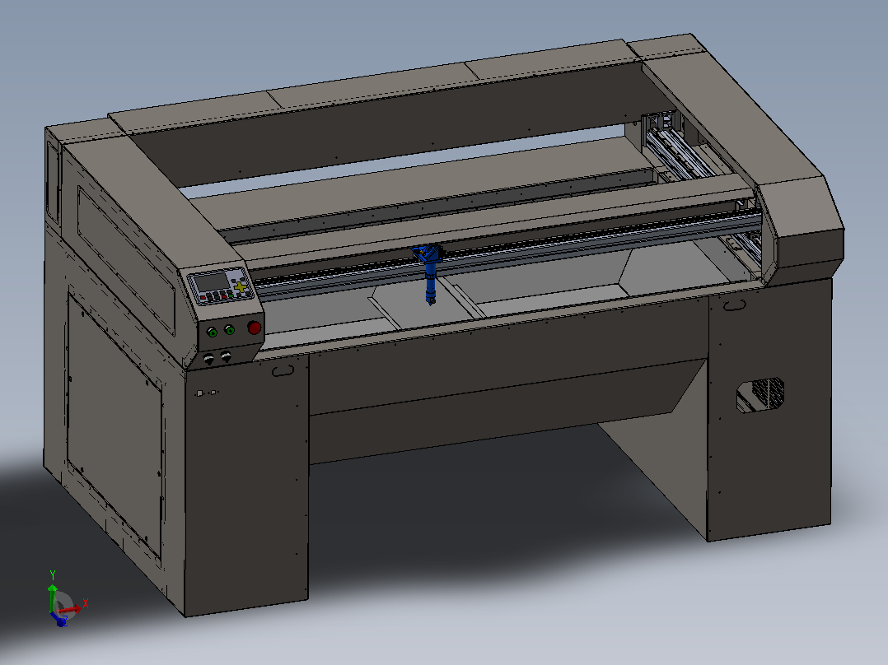Select the horizontal gantry rail beam

pos(507,253)
